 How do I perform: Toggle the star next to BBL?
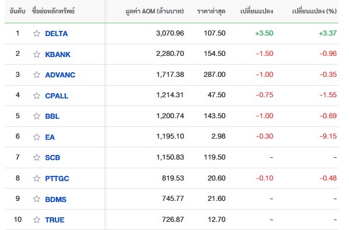click(x=37, y=116)
